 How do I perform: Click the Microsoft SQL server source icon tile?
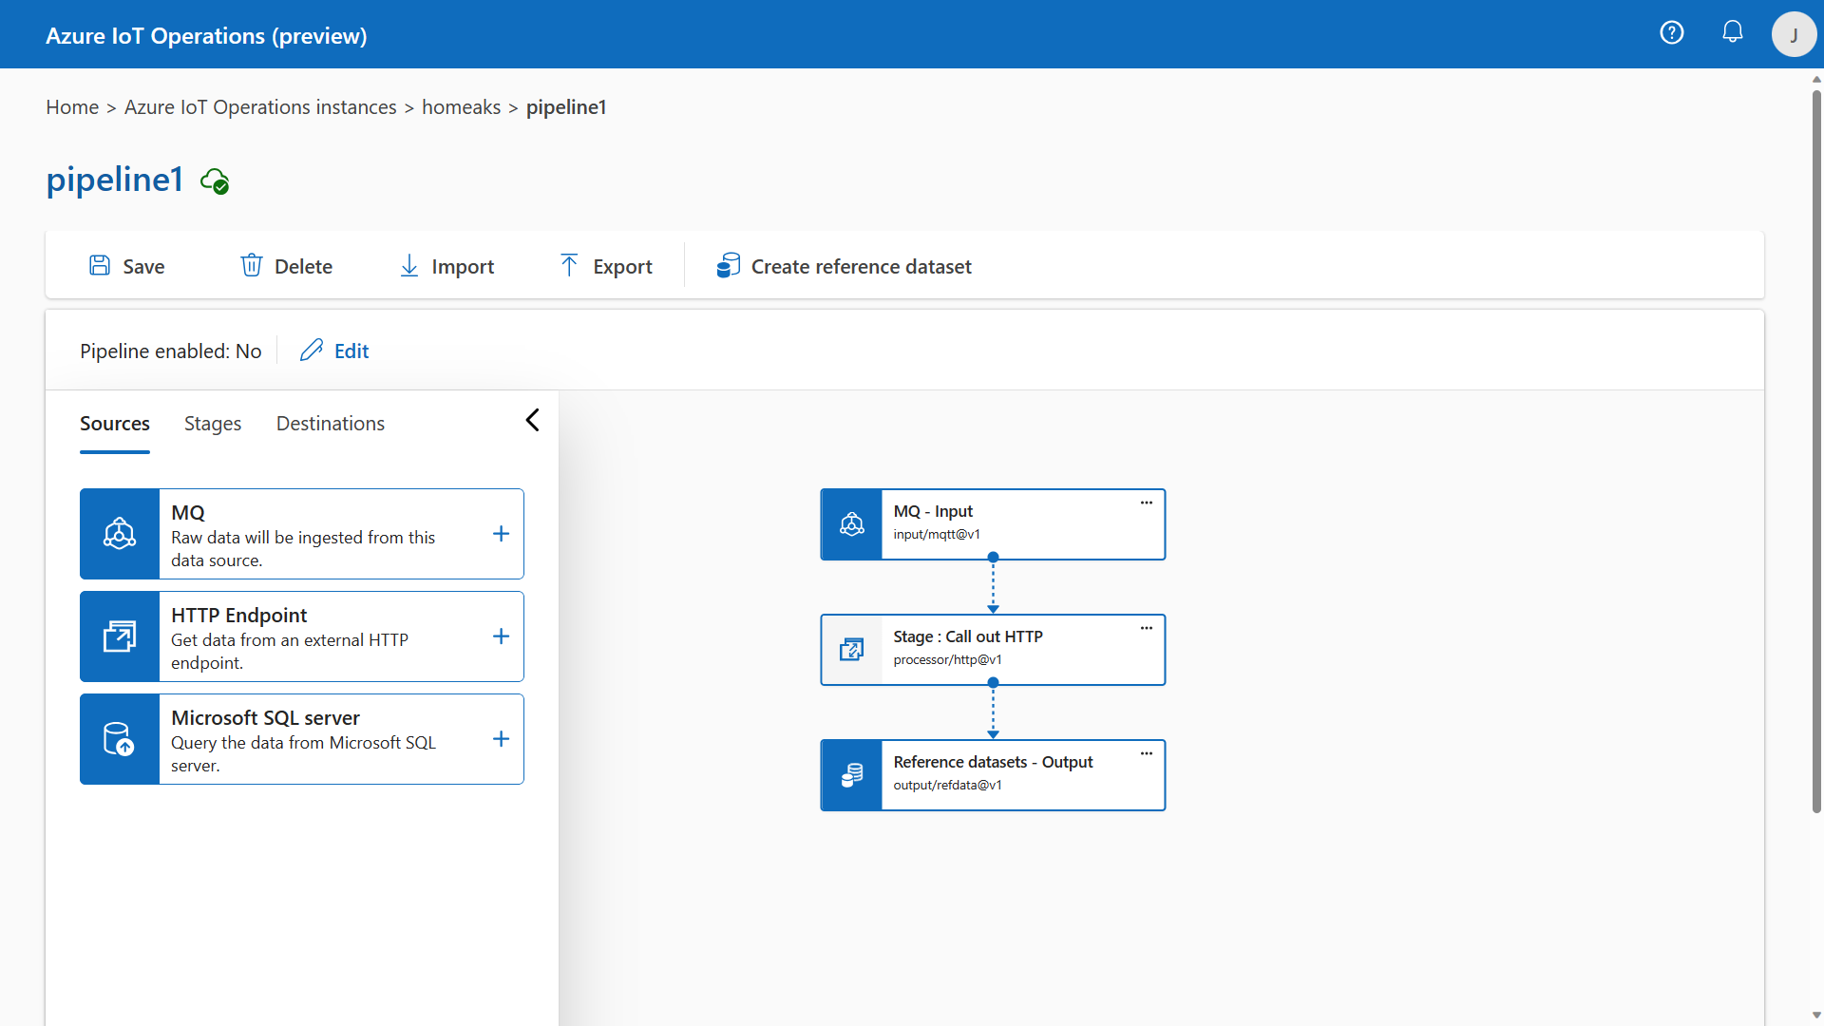point(120,739)
